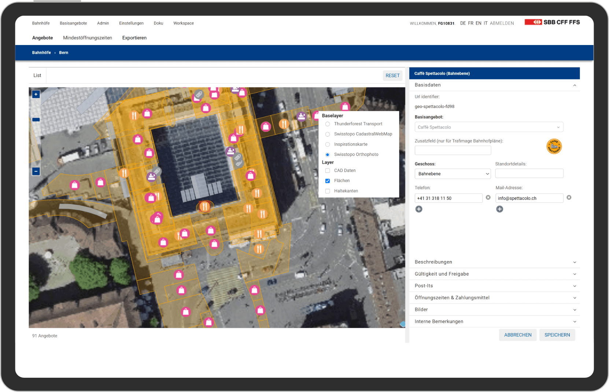
Task: Remove the mail address with the X icon
Action: [x=569, y=198]
